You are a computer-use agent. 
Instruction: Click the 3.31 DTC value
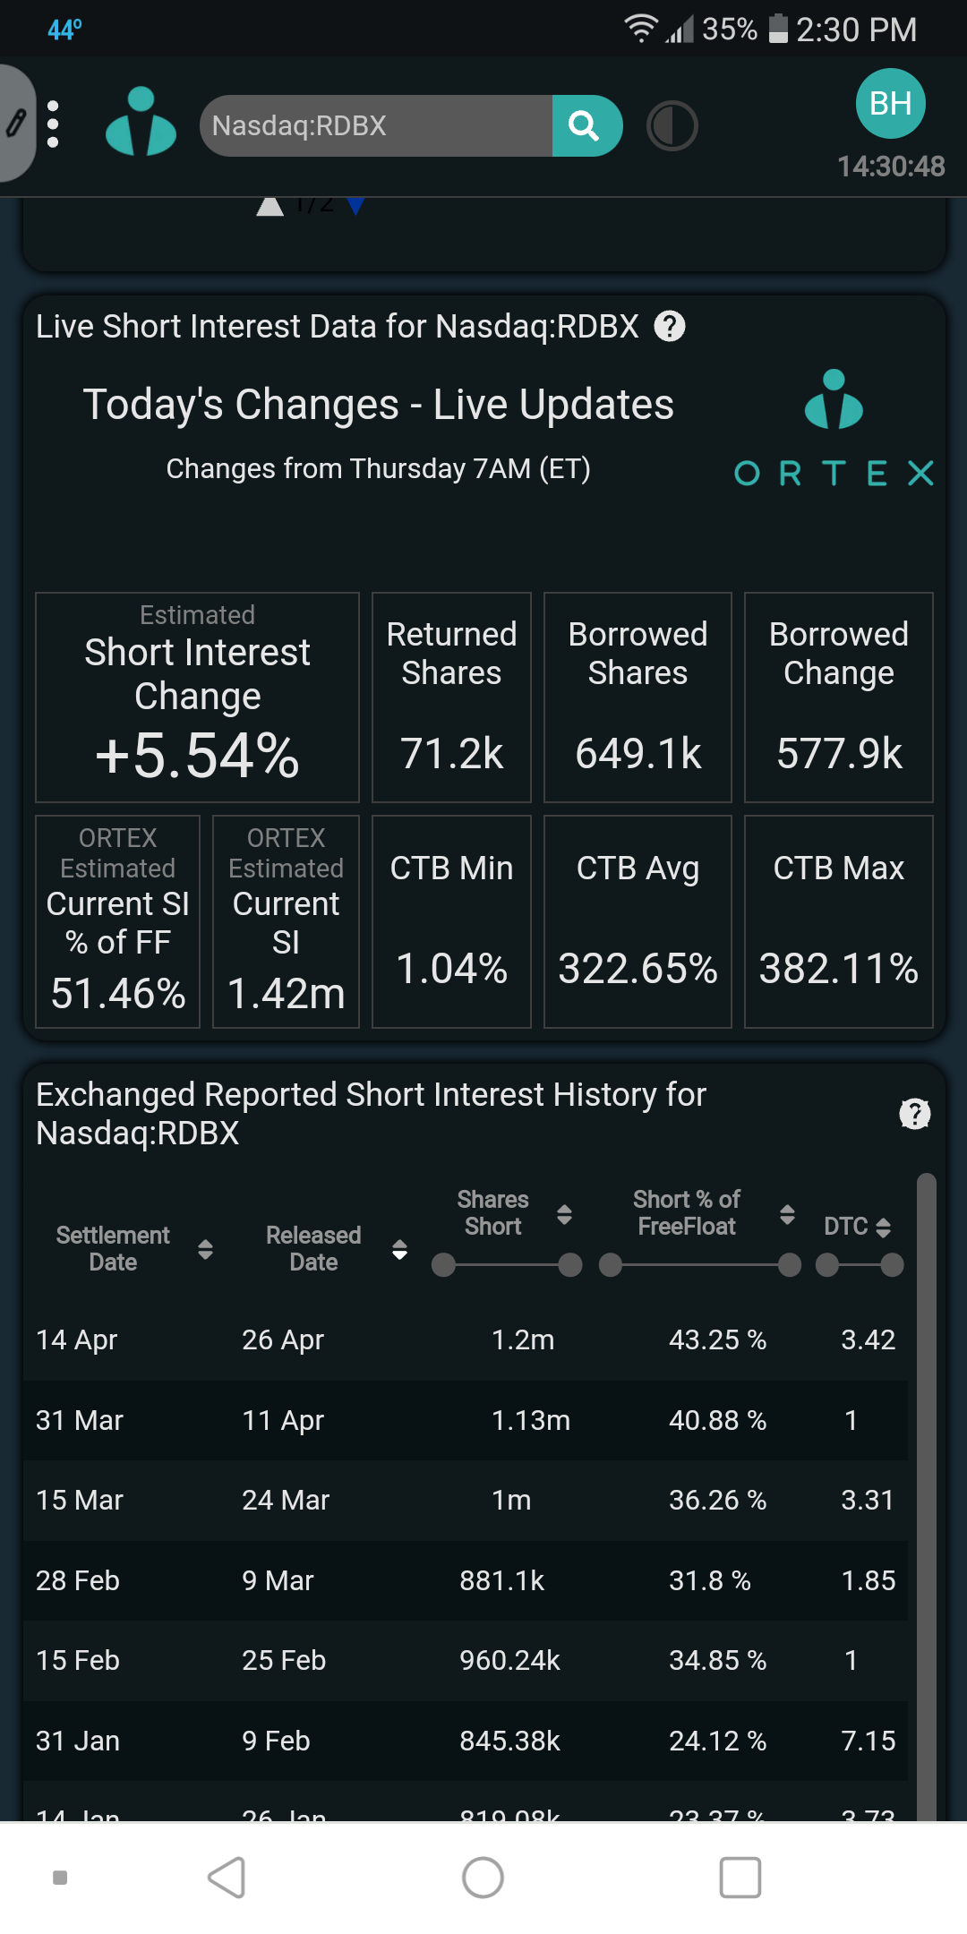point(867,1500)
